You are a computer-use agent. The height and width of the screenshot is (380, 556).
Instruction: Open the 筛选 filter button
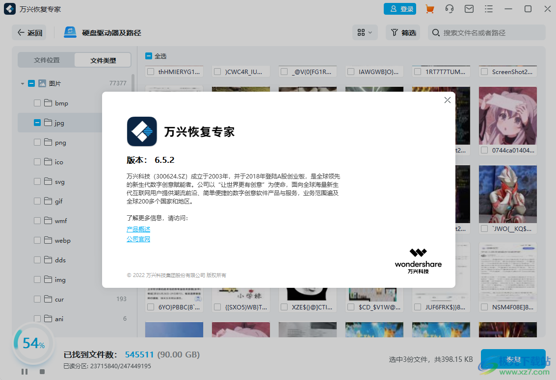[x=403, y=32]
